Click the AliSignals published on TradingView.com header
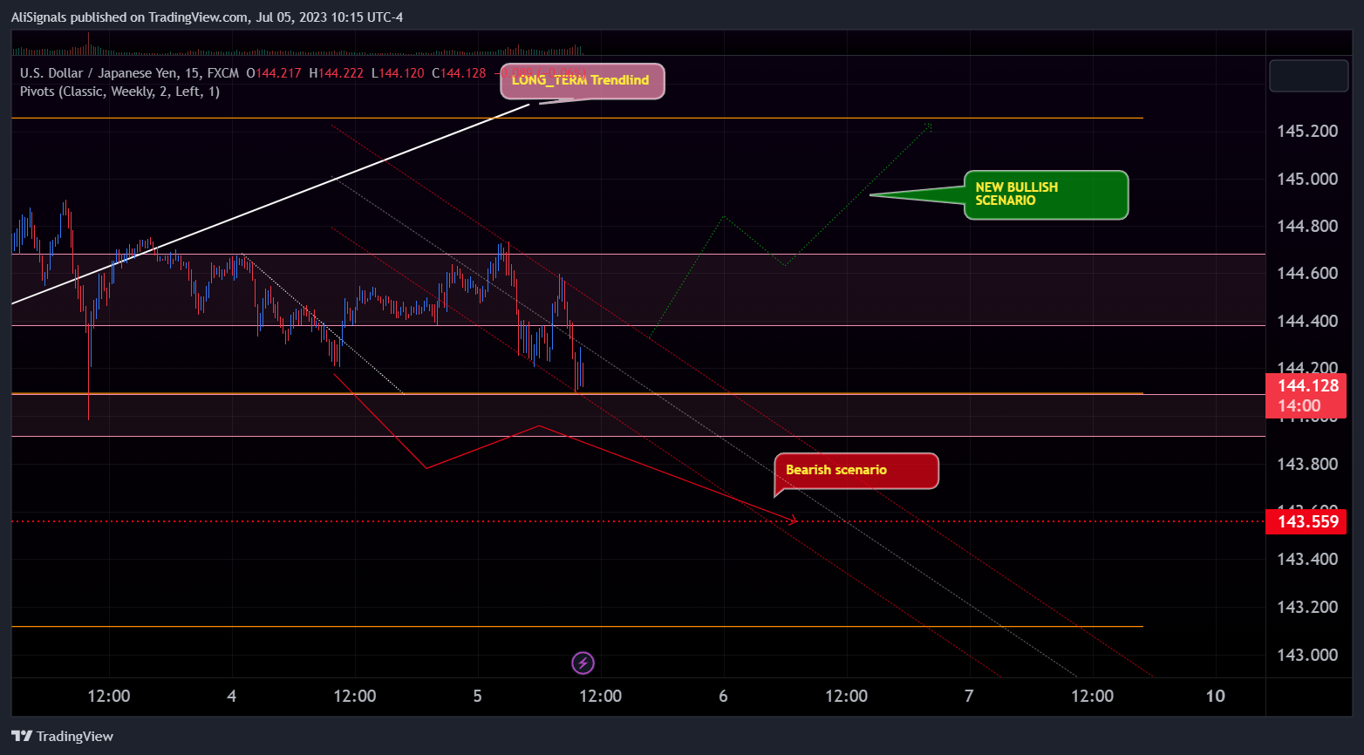Image resolution: width=1364 pixels, height=755 pixels. tap(207, 17)
